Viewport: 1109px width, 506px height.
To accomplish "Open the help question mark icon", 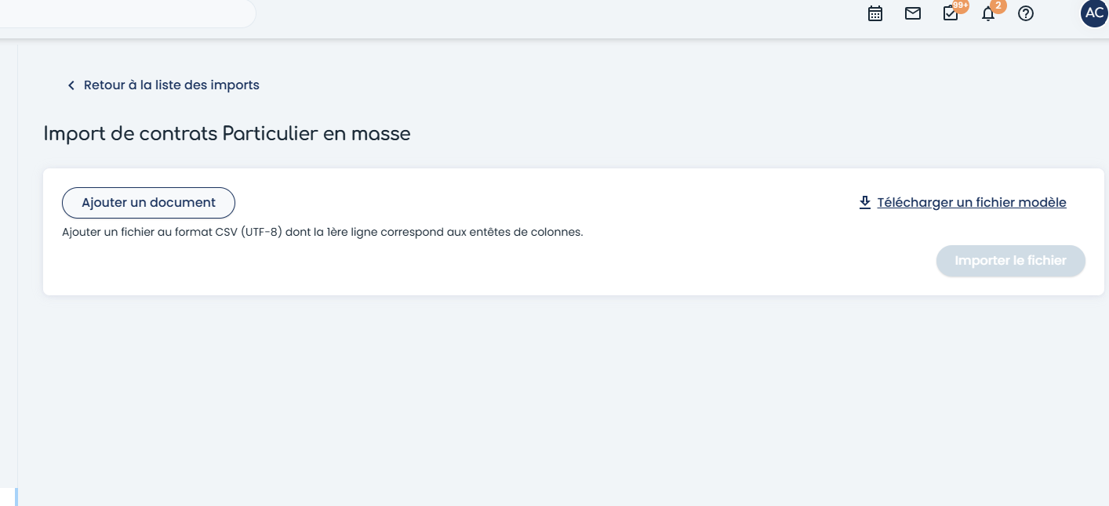I will [1026, 13].
